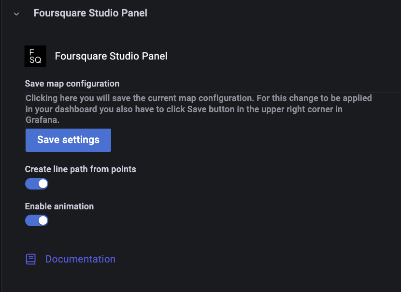Open the Documentation link

click(x=80, y=259)
